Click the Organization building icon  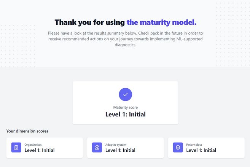click(x=16, y=147)
